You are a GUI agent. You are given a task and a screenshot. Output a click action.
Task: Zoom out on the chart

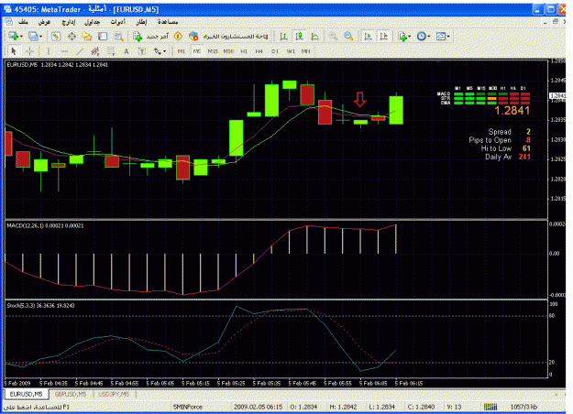[348, 36]
